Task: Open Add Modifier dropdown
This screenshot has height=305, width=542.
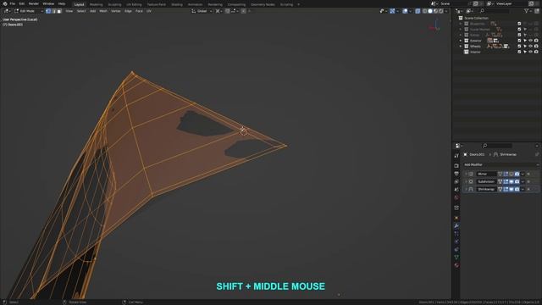Action: point(501,164)
